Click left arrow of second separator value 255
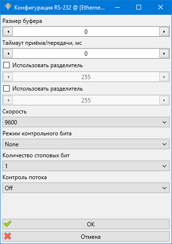This screenshot has width=172, height=244. click(8, 100)
